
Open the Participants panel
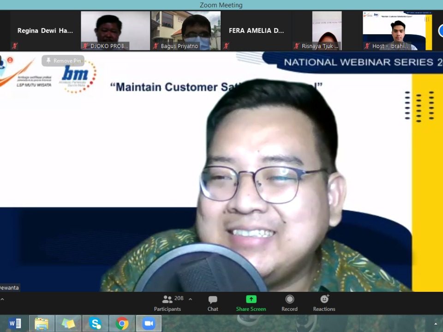(167, 303)
